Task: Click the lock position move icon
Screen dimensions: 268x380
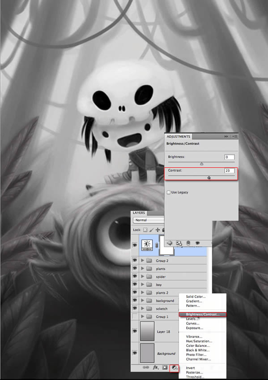Action: pyautogui.click(x=157, y=230)
